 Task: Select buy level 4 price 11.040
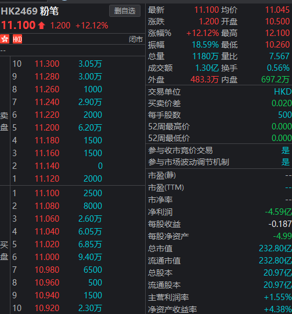(x=47, y=232)
